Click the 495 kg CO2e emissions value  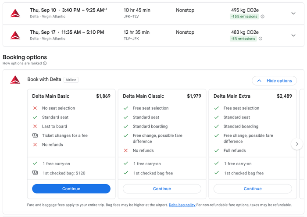click(245, 10)
